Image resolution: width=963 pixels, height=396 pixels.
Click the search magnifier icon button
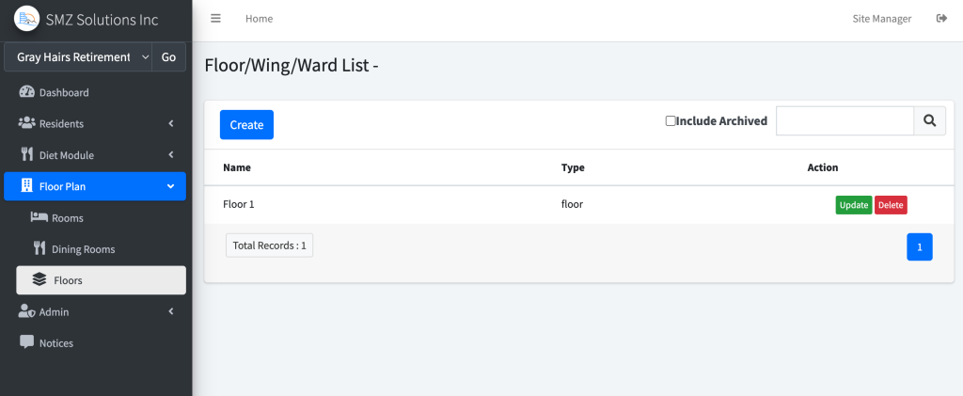[x=929, y=120]
